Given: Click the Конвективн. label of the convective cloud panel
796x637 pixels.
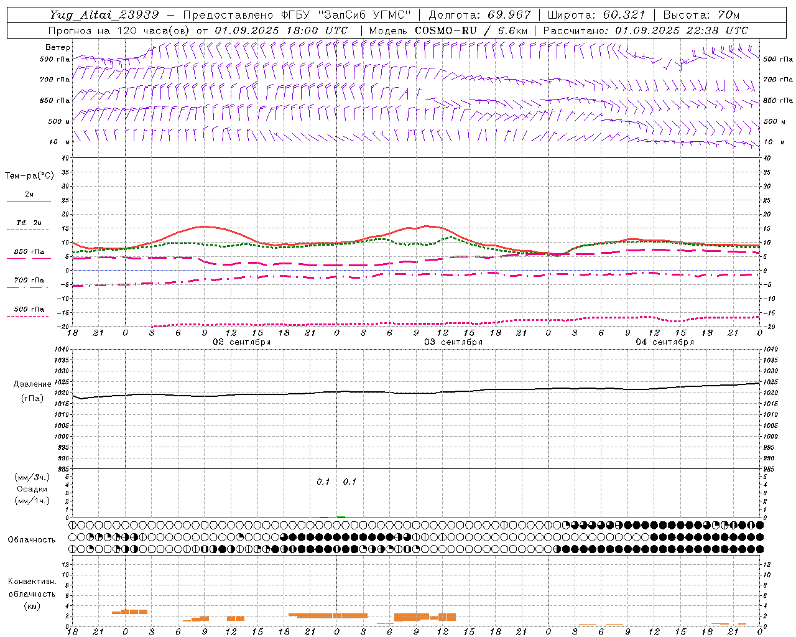Looking at the screenshot, I should (x=32, y=582).
